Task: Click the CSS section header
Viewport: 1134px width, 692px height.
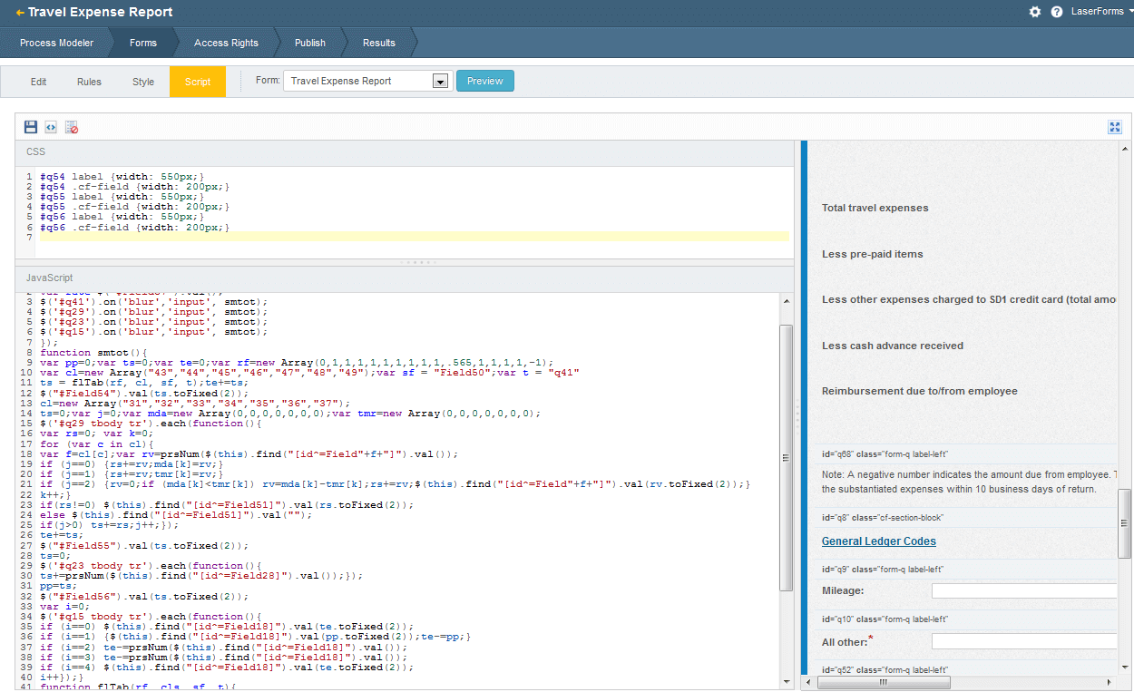Action: (x=405, y=152)
